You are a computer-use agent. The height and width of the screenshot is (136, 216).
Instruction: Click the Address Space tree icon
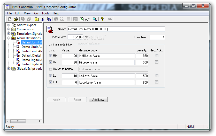14,25
